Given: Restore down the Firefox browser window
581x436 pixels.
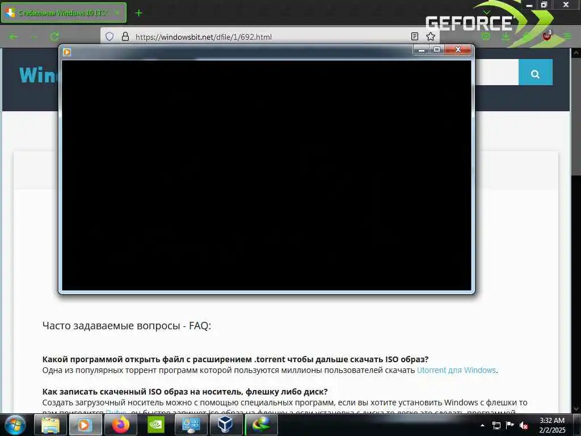Looking at the screenshot, I should 544,5.
